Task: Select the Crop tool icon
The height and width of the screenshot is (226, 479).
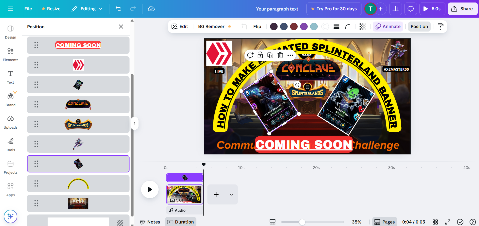Action: 245,27
